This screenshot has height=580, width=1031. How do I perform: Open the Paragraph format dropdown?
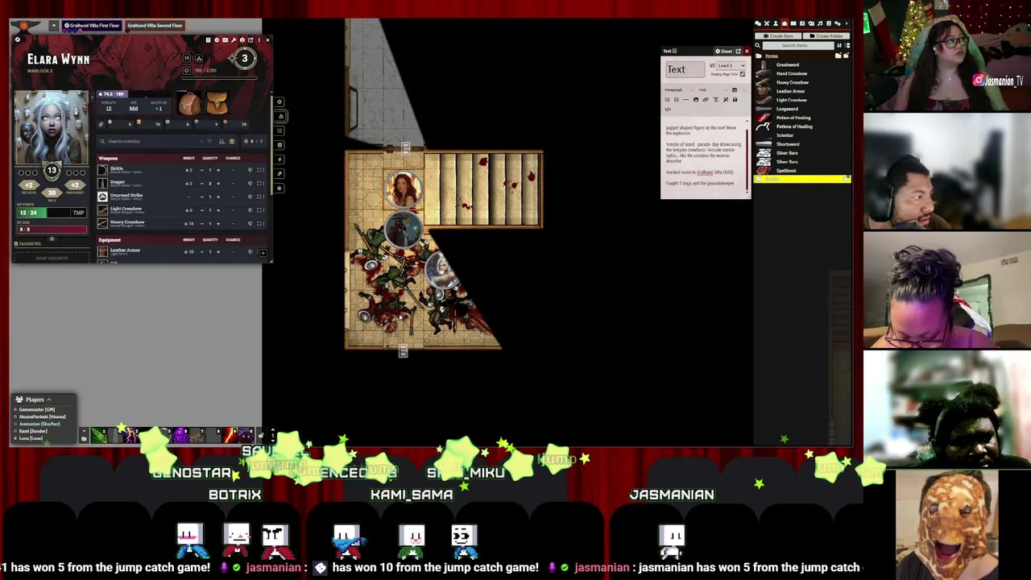(679, 90)
